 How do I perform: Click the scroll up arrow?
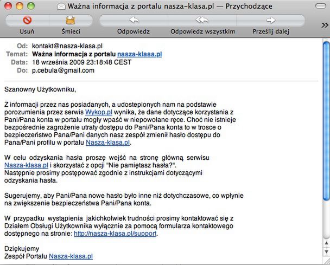tap(326, 243)
